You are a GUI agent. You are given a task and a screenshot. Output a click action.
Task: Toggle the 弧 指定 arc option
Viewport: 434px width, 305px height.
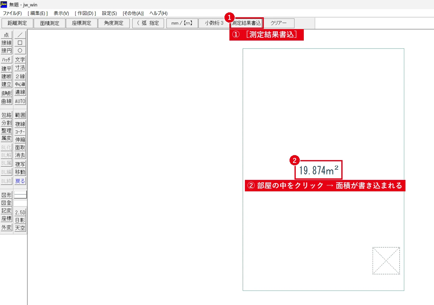click(x=148, y=23)
